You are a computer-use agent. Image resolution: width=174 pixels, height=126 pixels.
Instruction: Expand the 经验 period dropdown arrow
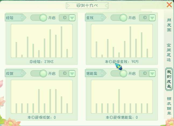(72, 18)
